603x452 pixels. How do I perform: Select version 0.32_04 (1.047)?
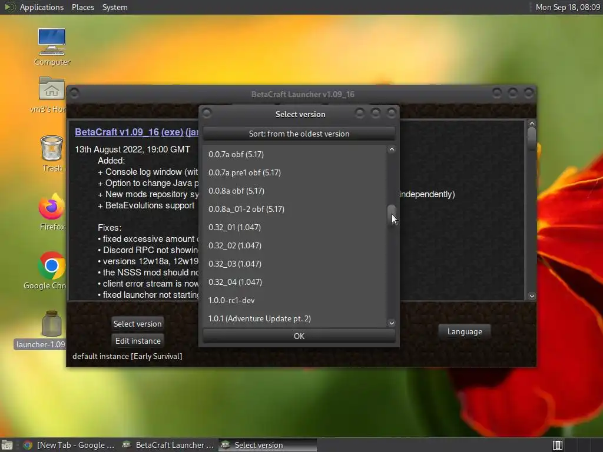click(x=294, y=282)
